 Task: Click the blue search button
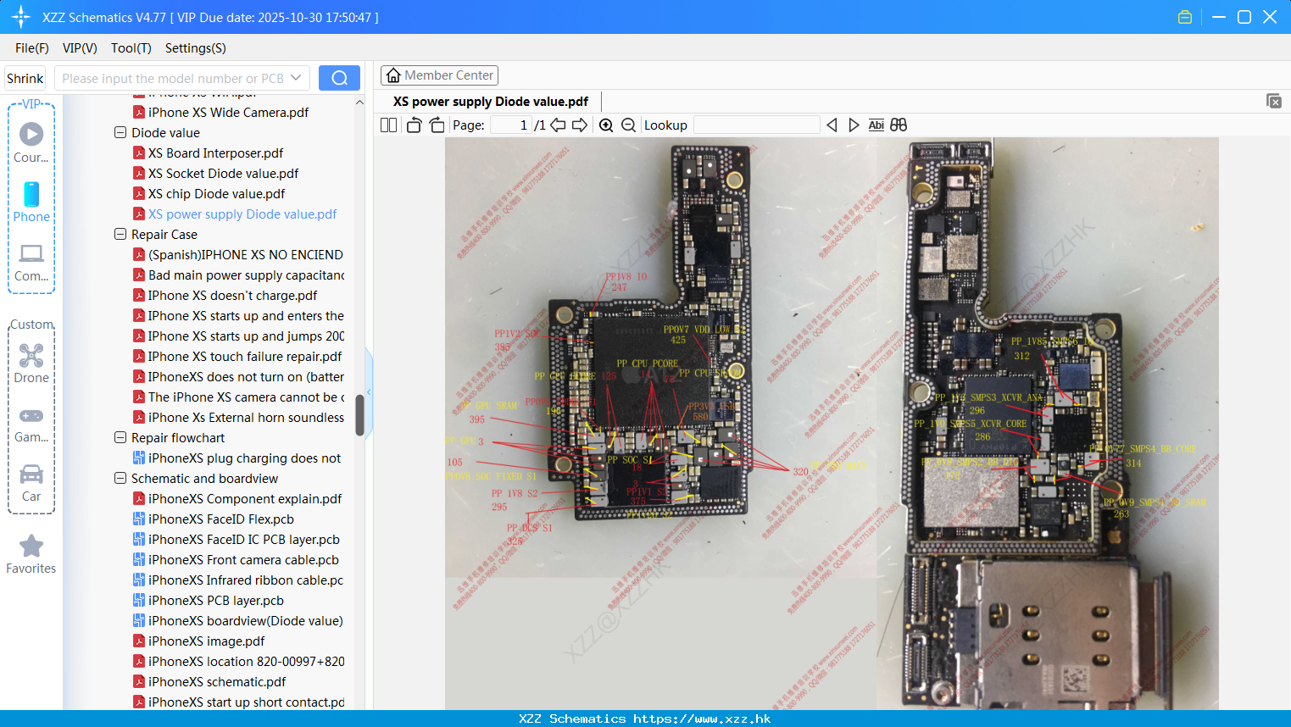[x=339, y=78]
